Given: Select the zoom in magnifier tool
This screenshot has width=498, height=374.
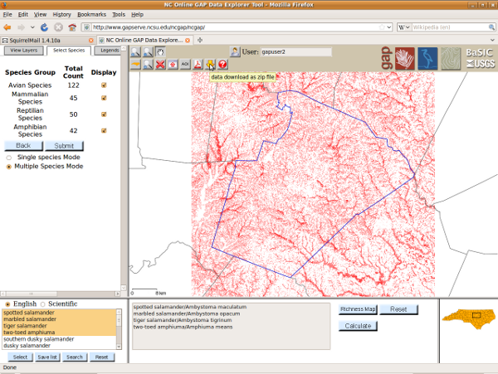Looking at the screenshot, I should [135, 52].
